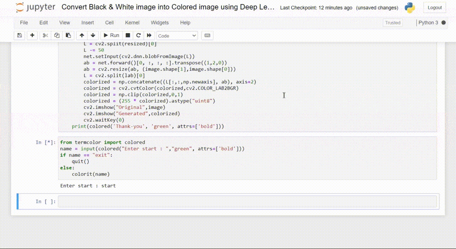Paste cells below icon
The height and width of the screenshot is (249, 456).
pos(68,36)
